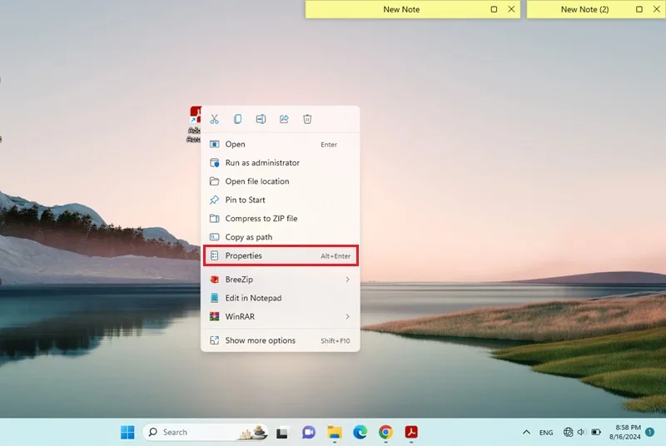Open the clock showing 8:58 PM
This screenshot has height=446, width=666.
[625, 432]
